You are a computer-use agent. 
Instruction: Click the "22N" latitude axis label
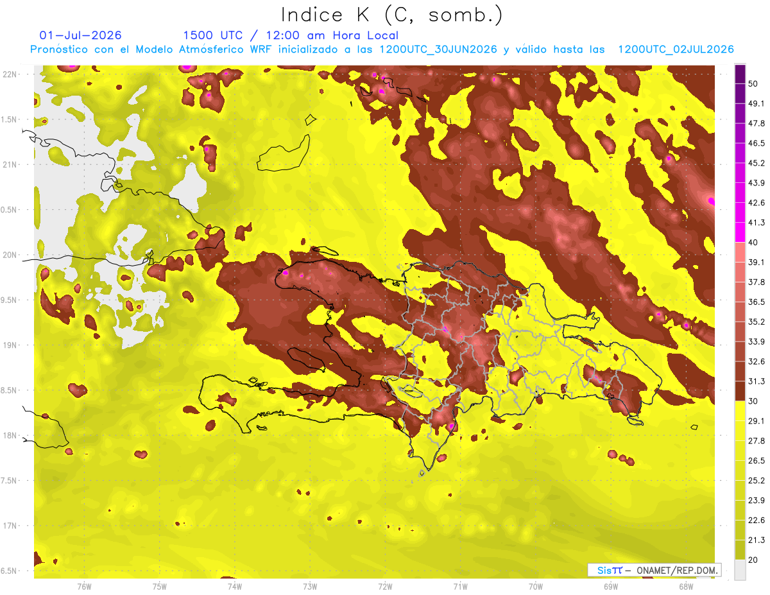point(10,74)
